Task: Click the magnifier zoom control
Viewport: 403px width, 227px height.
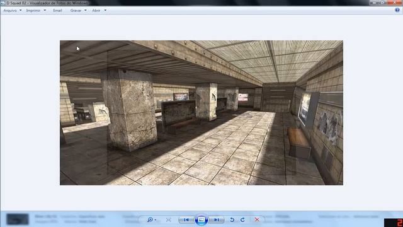Action: [150, 219]
